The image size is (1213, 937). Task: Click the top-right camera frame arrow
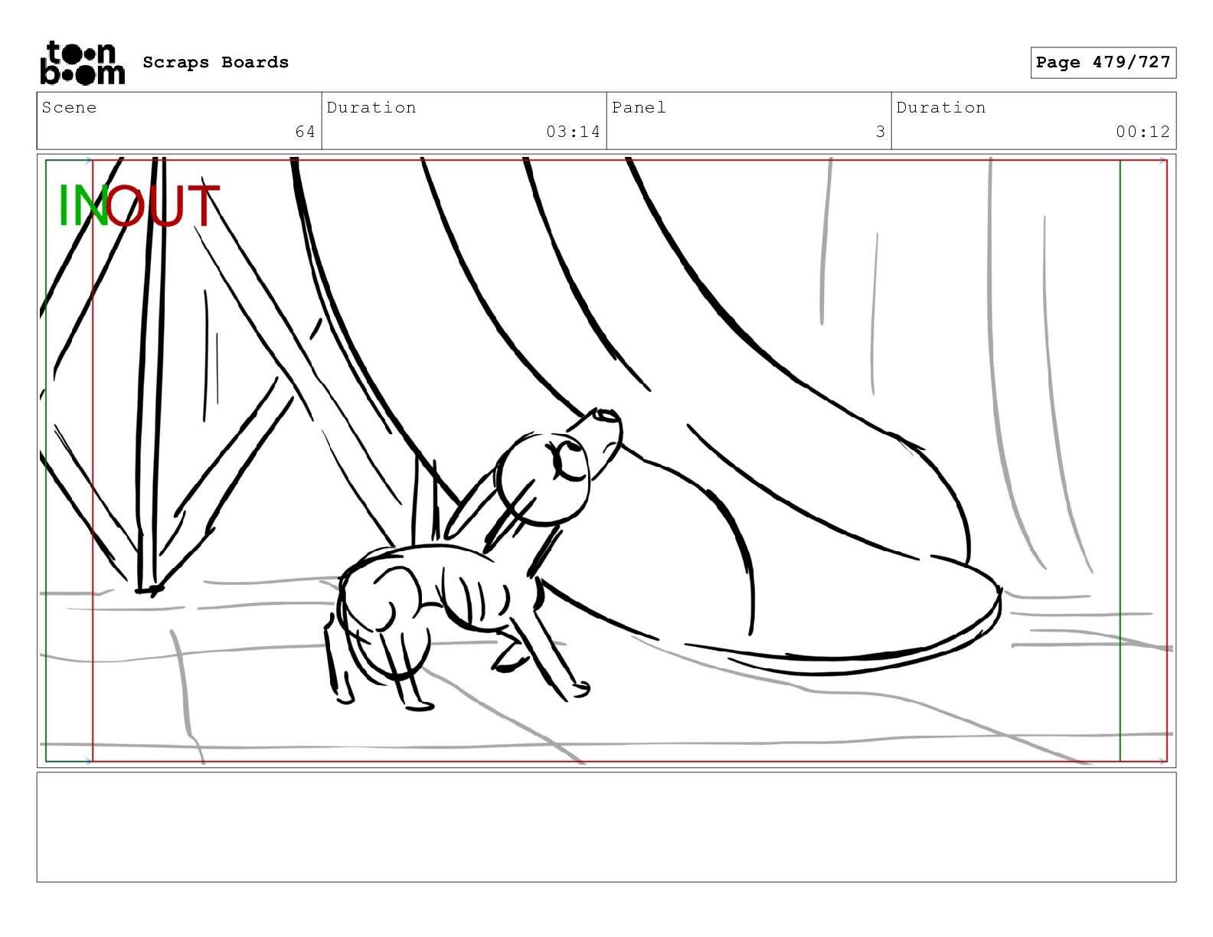(x=1162, y=161)
